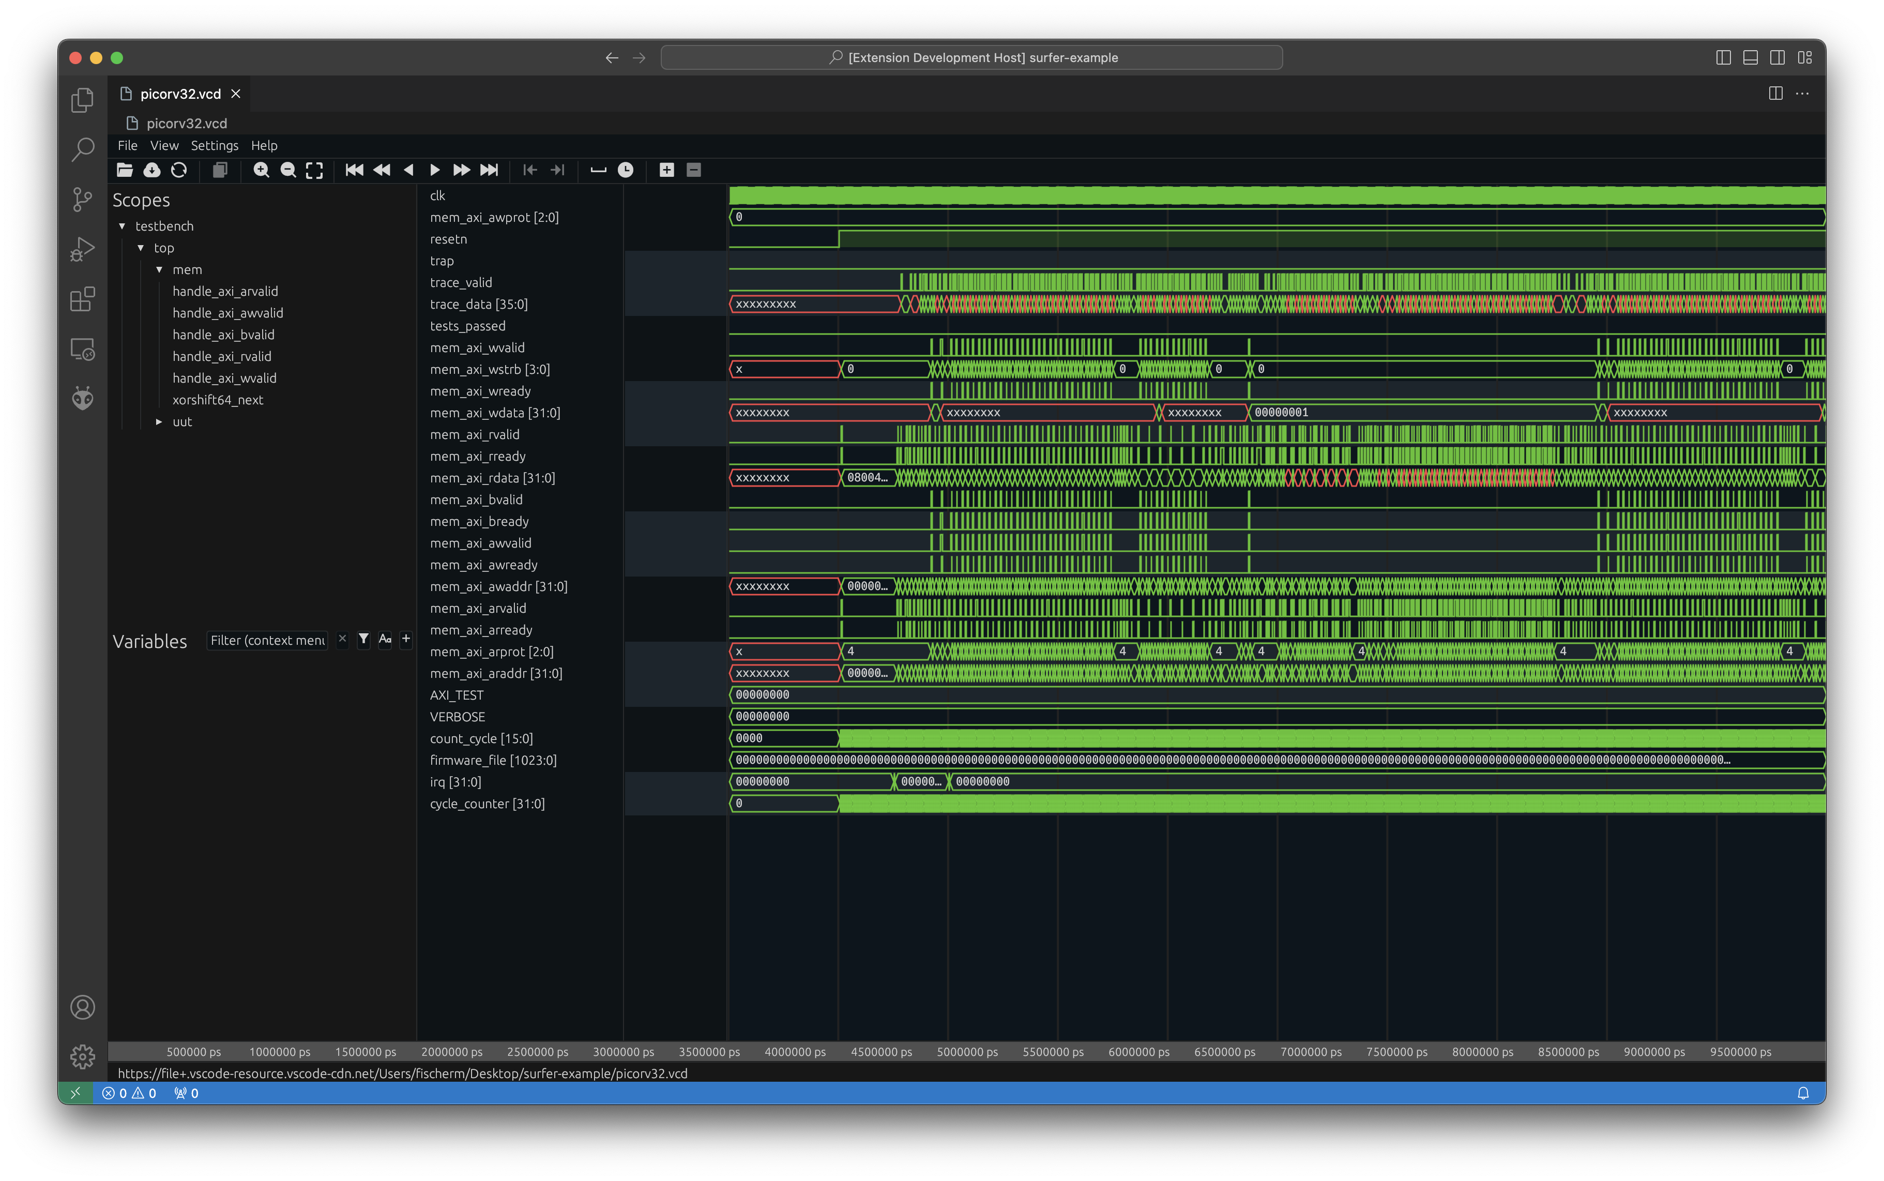Viewport: 1884px width, 1181px height.
Task: Click the clock icon in the toolbar
Action: 626,170
